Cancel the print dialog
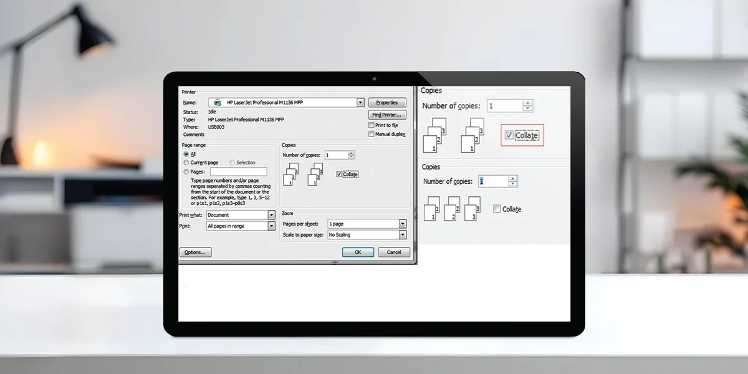The height and width of the screenshot is (374, 748). point(394,252)
